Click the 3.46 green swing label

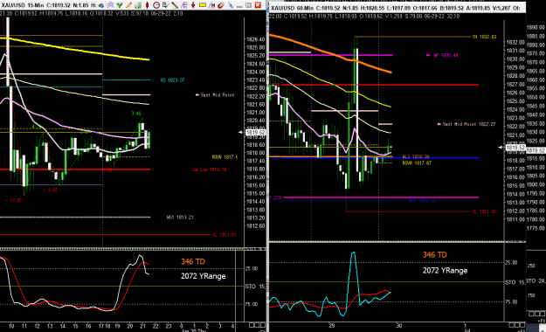(x=136, y=114)
